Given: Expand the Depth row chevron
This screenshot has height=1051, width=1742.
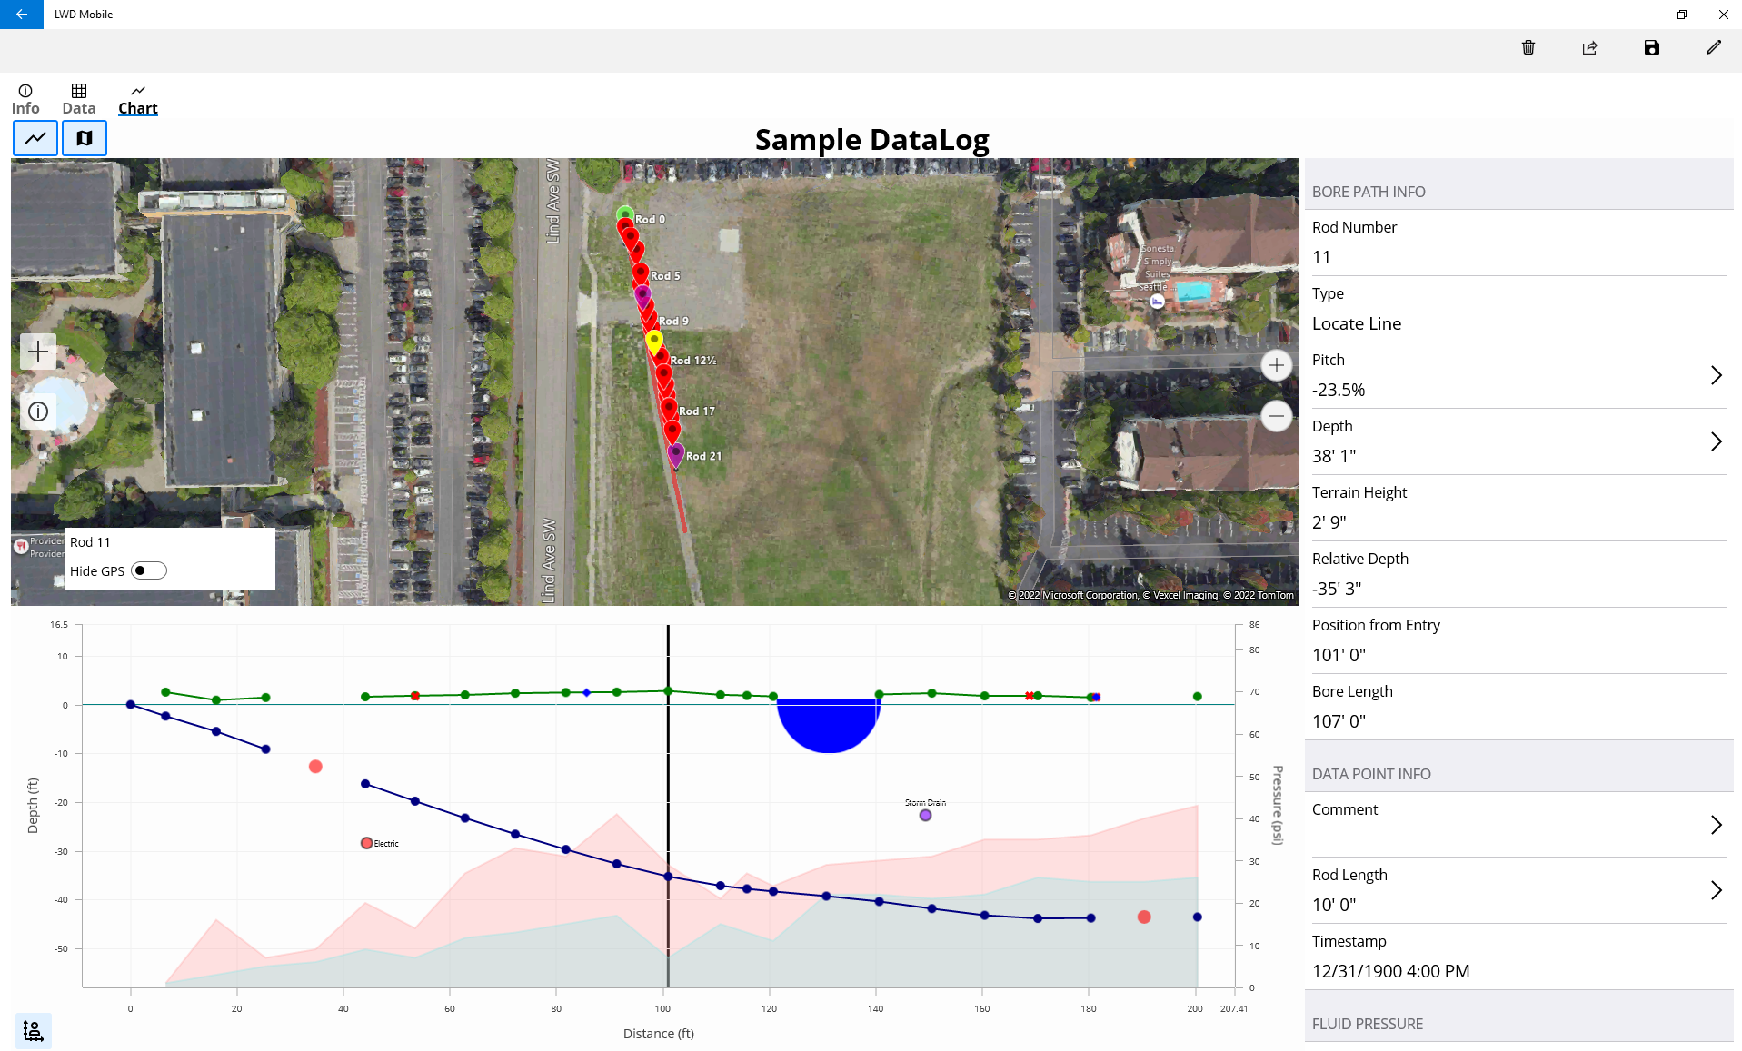Looking at the screenshot, I should pos(1716,441).
